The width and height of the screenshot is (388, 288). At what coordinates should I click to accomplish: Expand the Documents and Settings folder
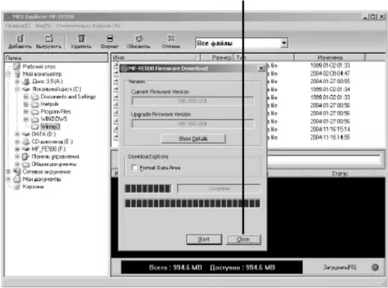(26, 97)
